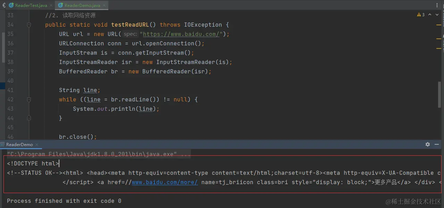Close the ReaderDemo run tab
Viewport: 444px width, 208px height.
37,145
